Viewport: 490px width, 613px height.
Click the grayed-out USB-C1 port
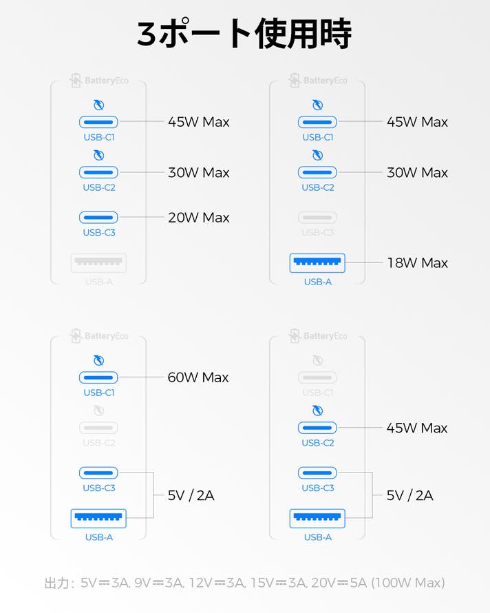[x=317, y=377]
